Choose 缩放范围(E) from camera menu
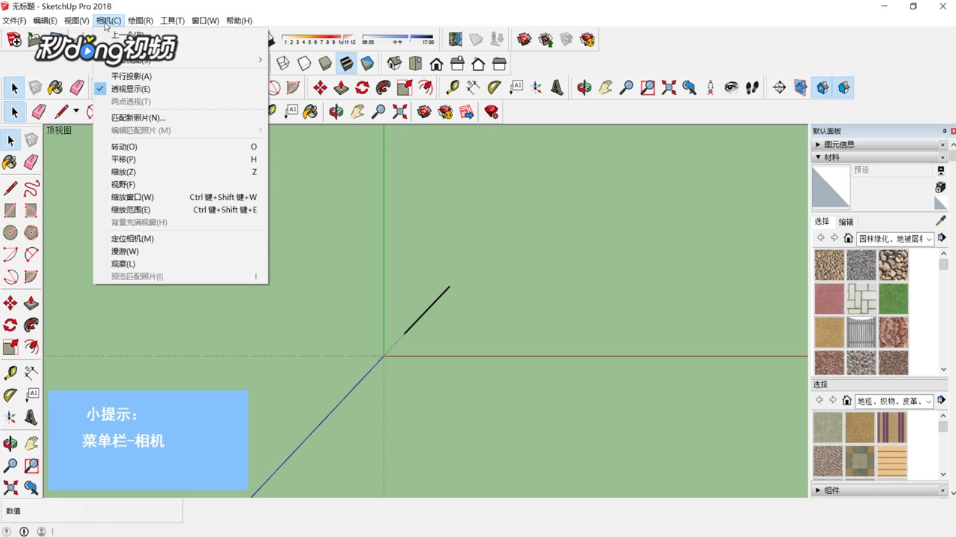The image size is (956, 537). (130, 209)
